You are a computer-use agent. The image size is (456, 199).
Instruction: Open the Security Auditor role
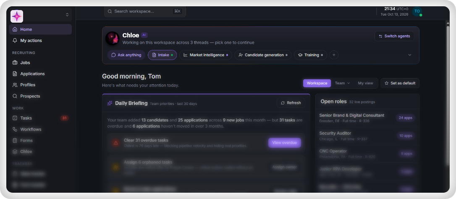pos(367,136)
